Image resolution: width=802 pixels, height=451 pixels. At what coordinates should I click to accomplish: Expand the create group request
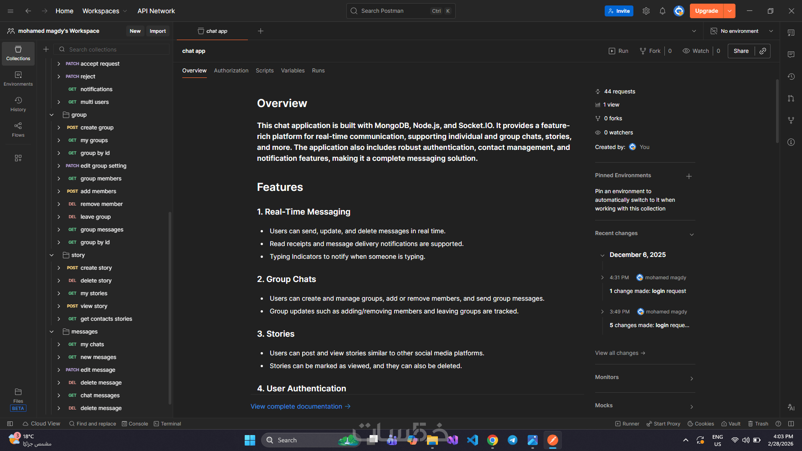click(x=59, y=128)
